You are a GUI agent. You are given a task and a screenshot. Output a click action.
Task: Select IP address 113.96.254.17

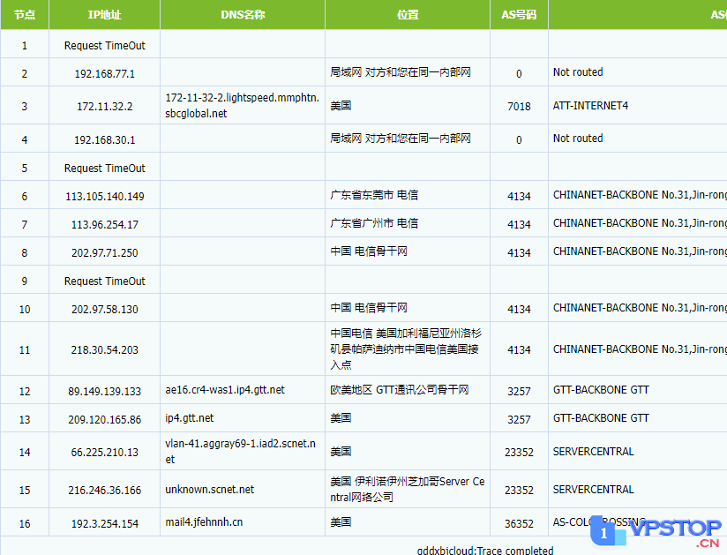click(x=105, y=225)
